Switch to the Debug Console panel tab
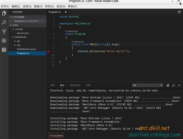The width and height of the screenshot is (183, 139). pyautogui.click(x=75, y=85)
